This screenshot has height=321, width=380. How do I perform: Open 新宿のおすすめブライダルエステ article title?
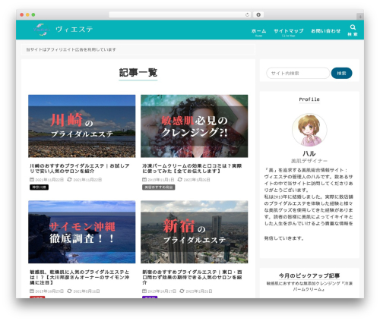[192, 277]
